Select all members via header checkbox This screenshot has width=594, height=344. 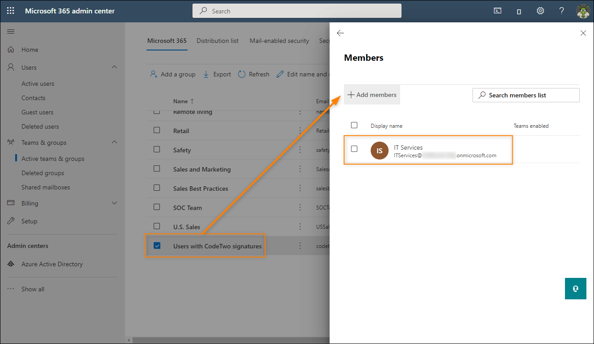tap(354, 125)
